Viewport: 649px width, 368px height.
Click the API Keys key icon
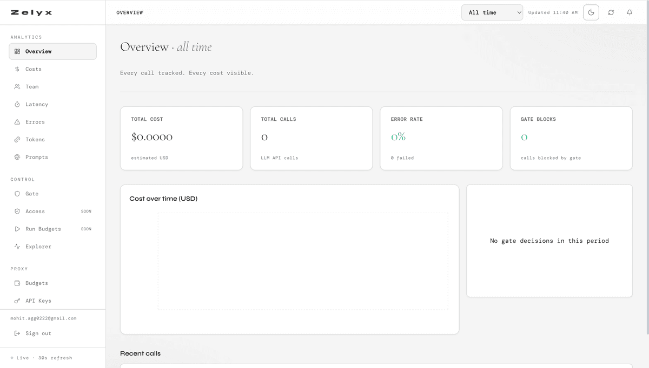point(17,301)
